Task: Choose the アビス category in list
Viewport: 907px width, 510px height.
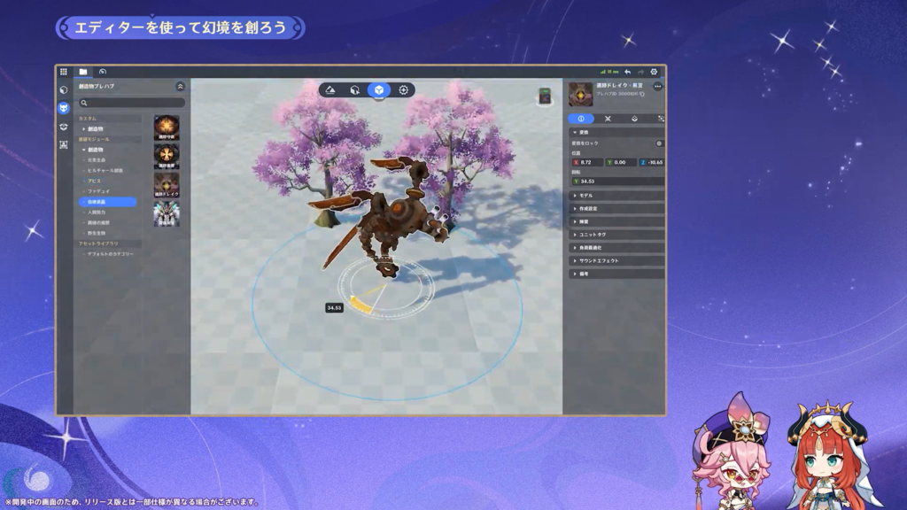Action: point(95,181)
